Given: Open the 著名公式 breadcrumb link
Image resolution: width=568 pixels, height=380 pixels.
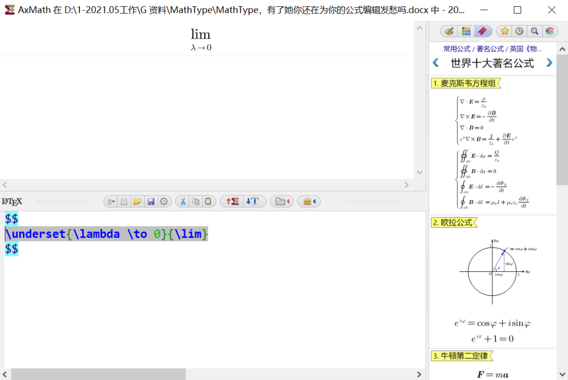Looking at the screenshot, I should 489,49.
